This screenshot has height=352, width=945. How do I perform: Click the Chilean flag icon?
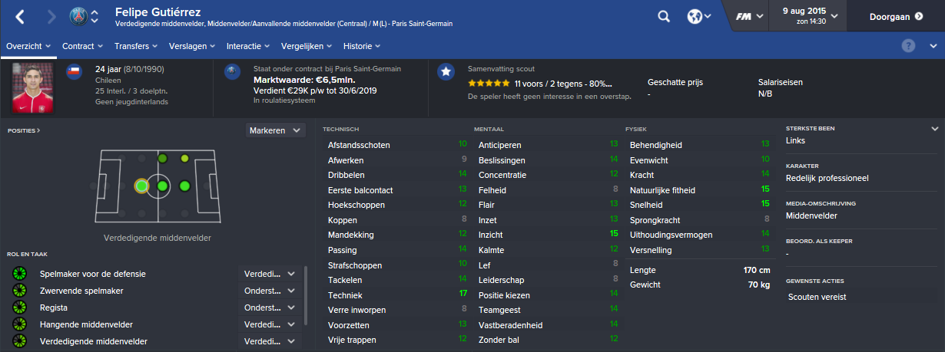pos(74,71)
